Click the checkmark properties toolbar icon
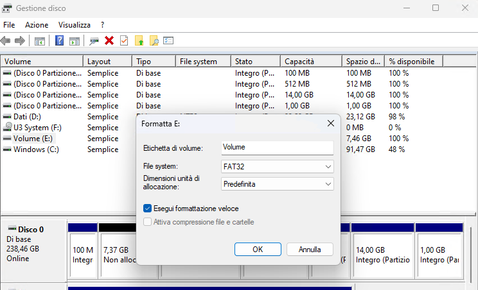 [124, 40]
